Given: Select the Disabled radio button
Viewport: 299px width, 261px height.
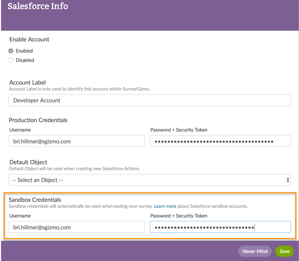Looking at the screenshot, I should point(11,60).
